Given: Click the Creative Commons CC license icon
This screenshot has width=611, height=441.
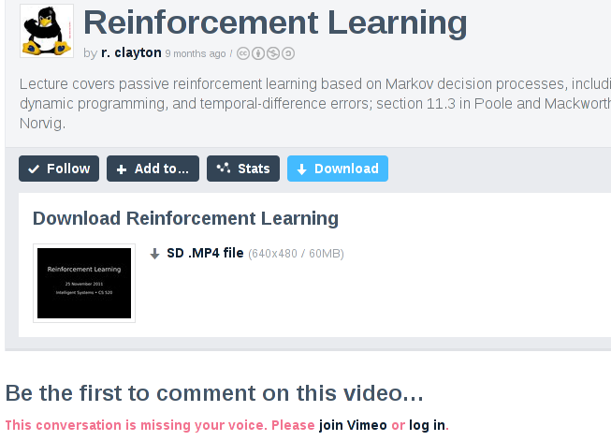Looking at the screenshot, I should [243, 54].
